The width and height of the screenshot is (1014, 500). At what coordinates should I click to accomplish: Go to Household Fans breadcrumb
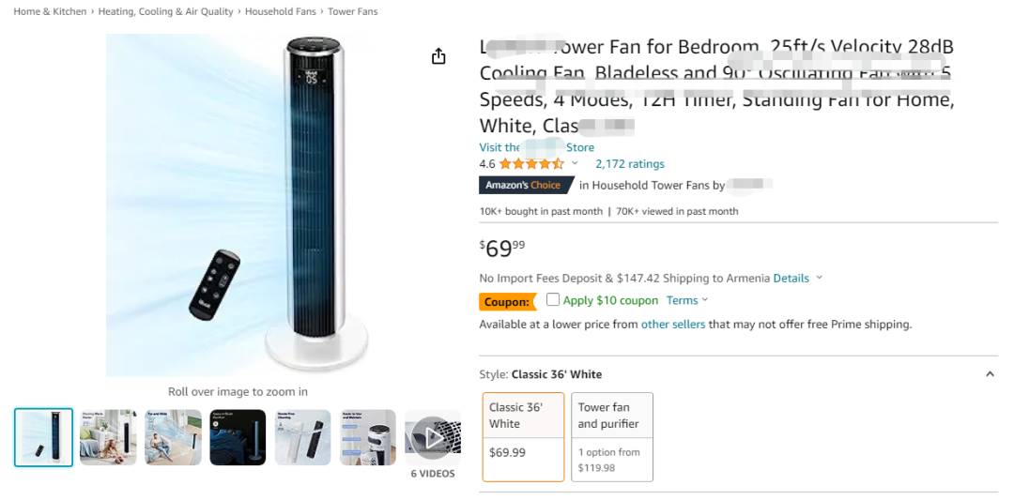281,12
